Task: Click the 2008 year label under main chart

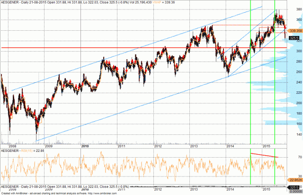Action: (x=13, y=146)
